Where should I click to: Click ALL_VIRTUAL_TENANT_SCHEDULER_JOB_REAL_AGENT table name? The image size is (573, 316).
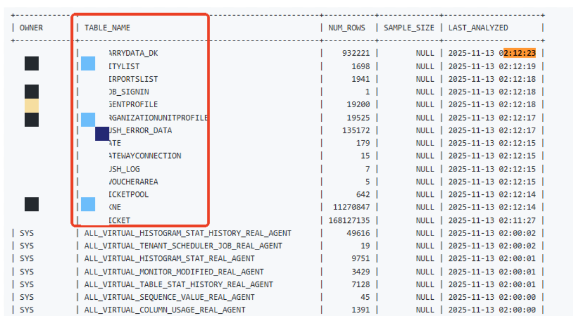coord(183,246)
